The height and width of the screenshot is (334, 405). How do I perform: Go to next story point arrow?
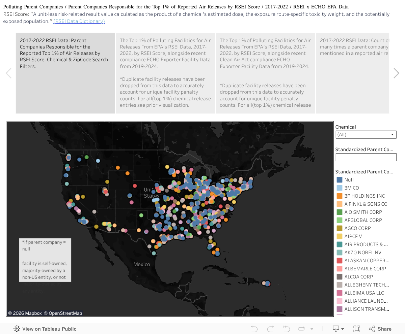397,73
